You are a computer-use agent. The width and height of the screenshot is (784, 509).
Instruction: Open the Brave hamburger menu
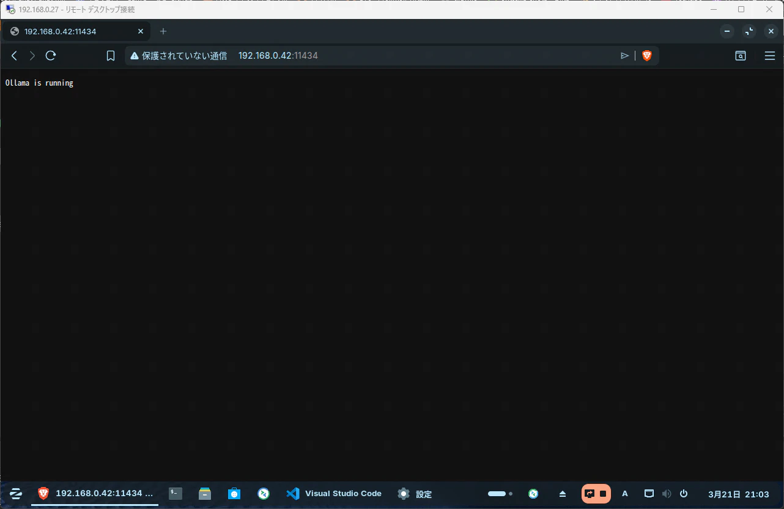pos(770,56)
